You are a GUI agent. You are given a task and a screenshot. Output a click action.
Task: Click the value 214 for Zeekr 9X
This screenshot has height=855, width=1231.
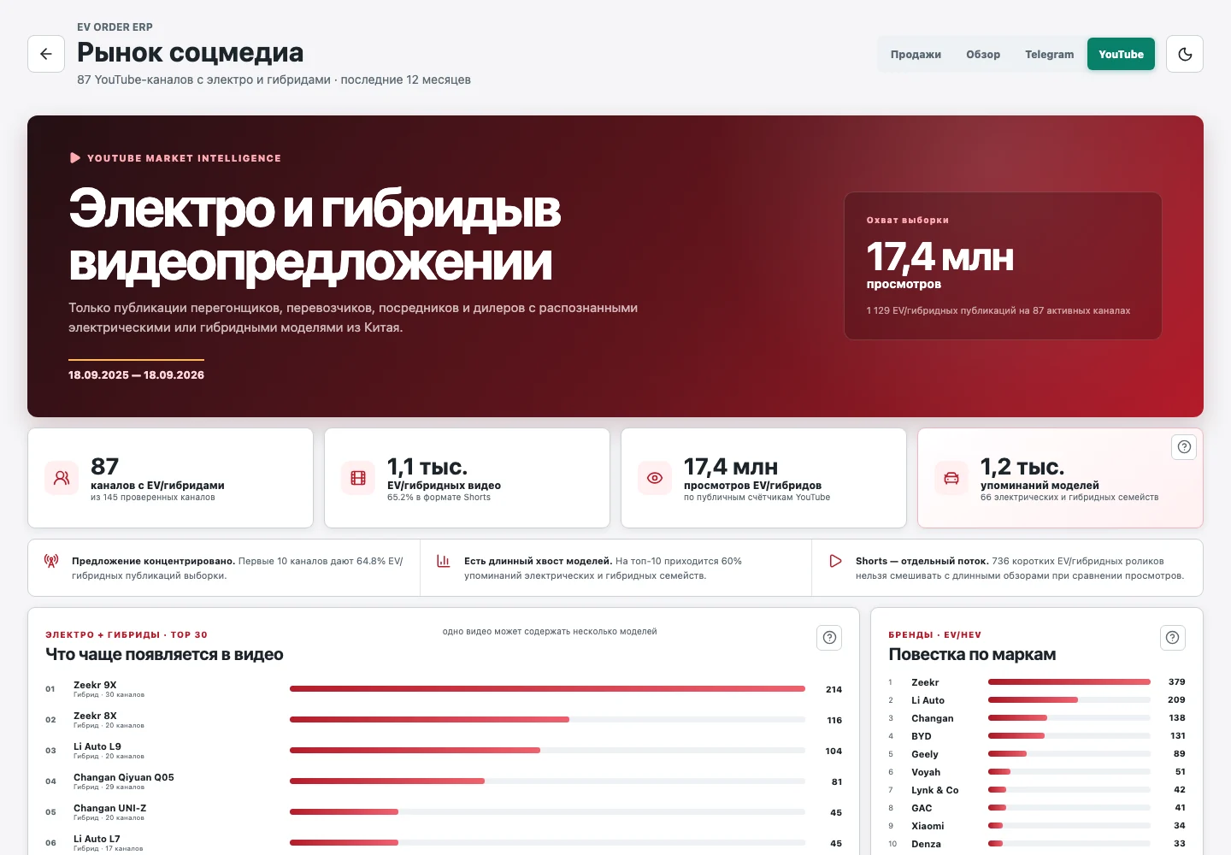[x=834, y=689]
